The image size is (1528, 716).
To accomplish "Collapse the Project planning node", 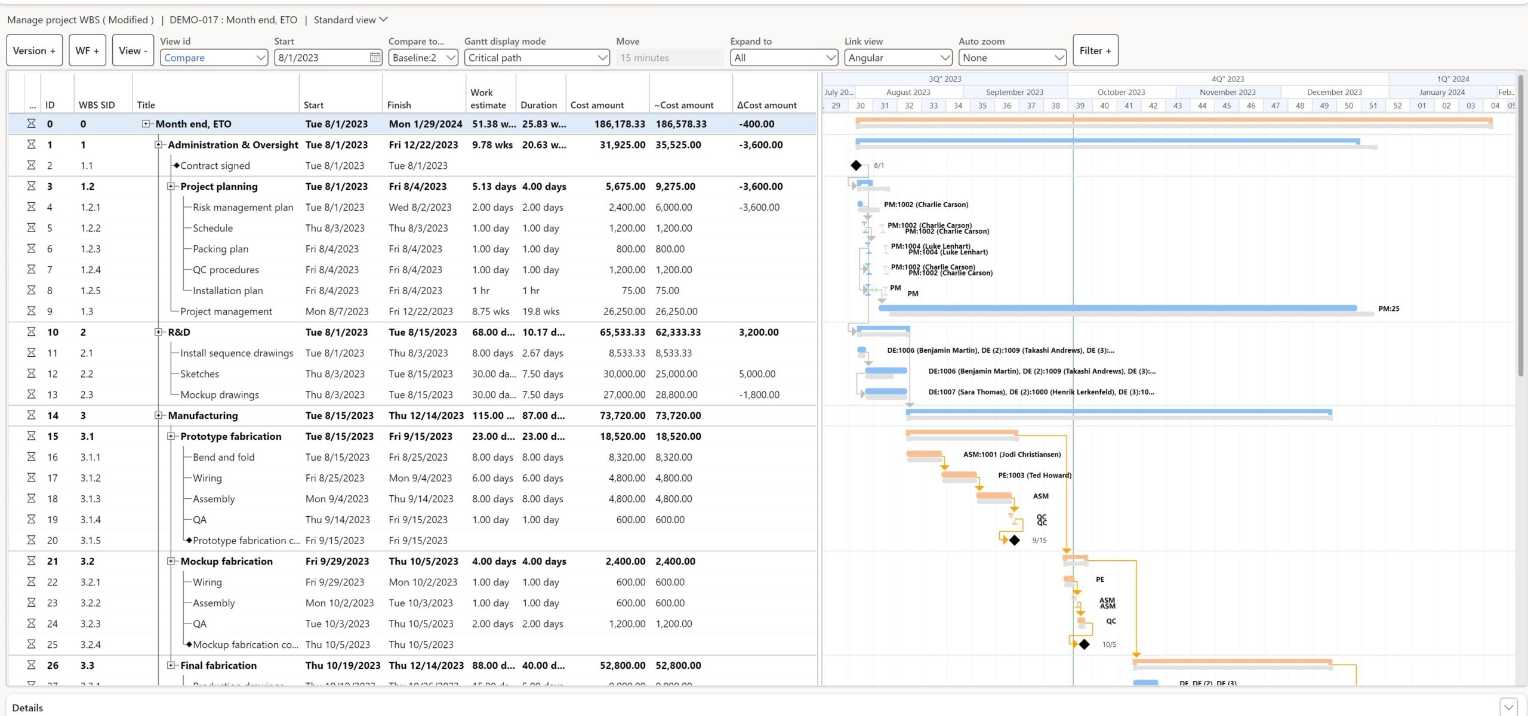I will (x=171, y=186).
